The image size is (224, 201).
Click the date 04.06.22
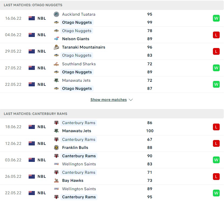coord(13,35)
